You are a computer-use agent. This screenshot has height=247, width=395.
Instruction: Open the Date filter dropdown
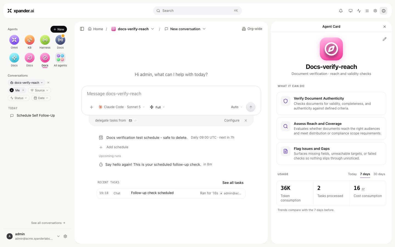click(41, 98)
